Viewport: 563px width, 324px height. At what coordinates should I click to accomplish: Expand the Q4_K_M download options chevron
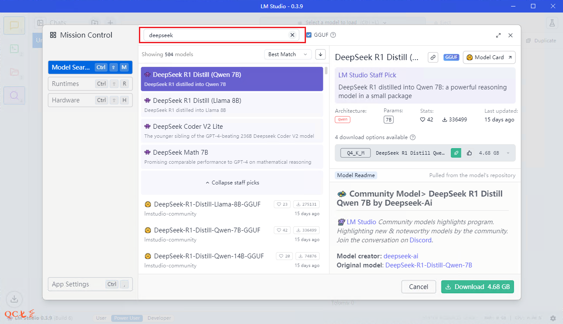coord(508,153)
